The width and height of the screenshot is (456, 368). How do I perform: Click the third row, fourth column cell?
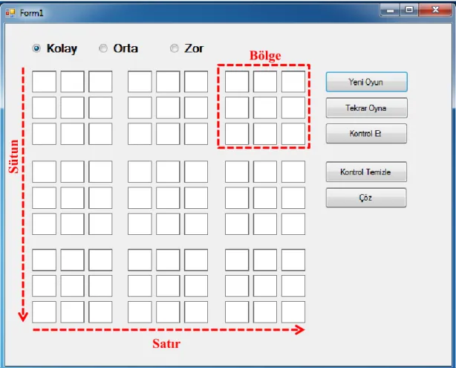tap(140, 134)
